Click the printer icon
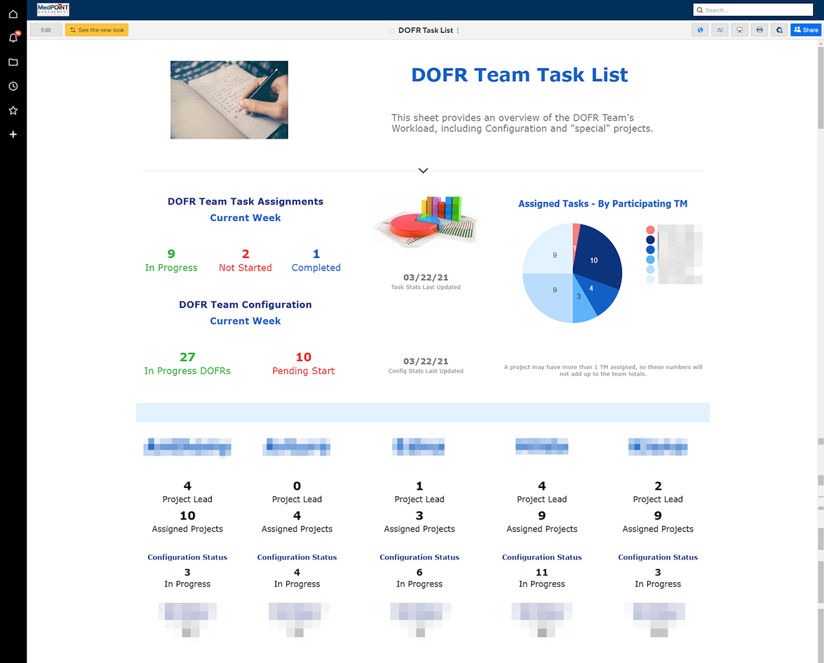 coord(759,30)
